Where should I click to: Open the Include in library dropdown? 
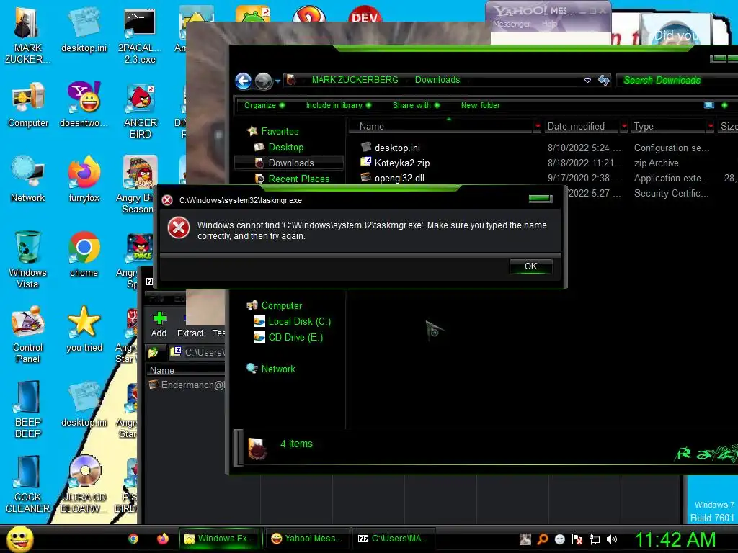tap(339, 105)
